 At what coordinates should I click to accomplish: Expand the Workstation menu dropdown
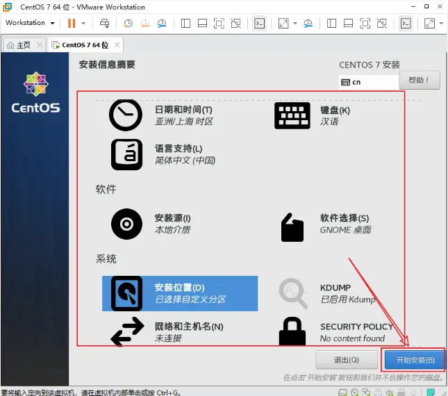coord(30,23)
